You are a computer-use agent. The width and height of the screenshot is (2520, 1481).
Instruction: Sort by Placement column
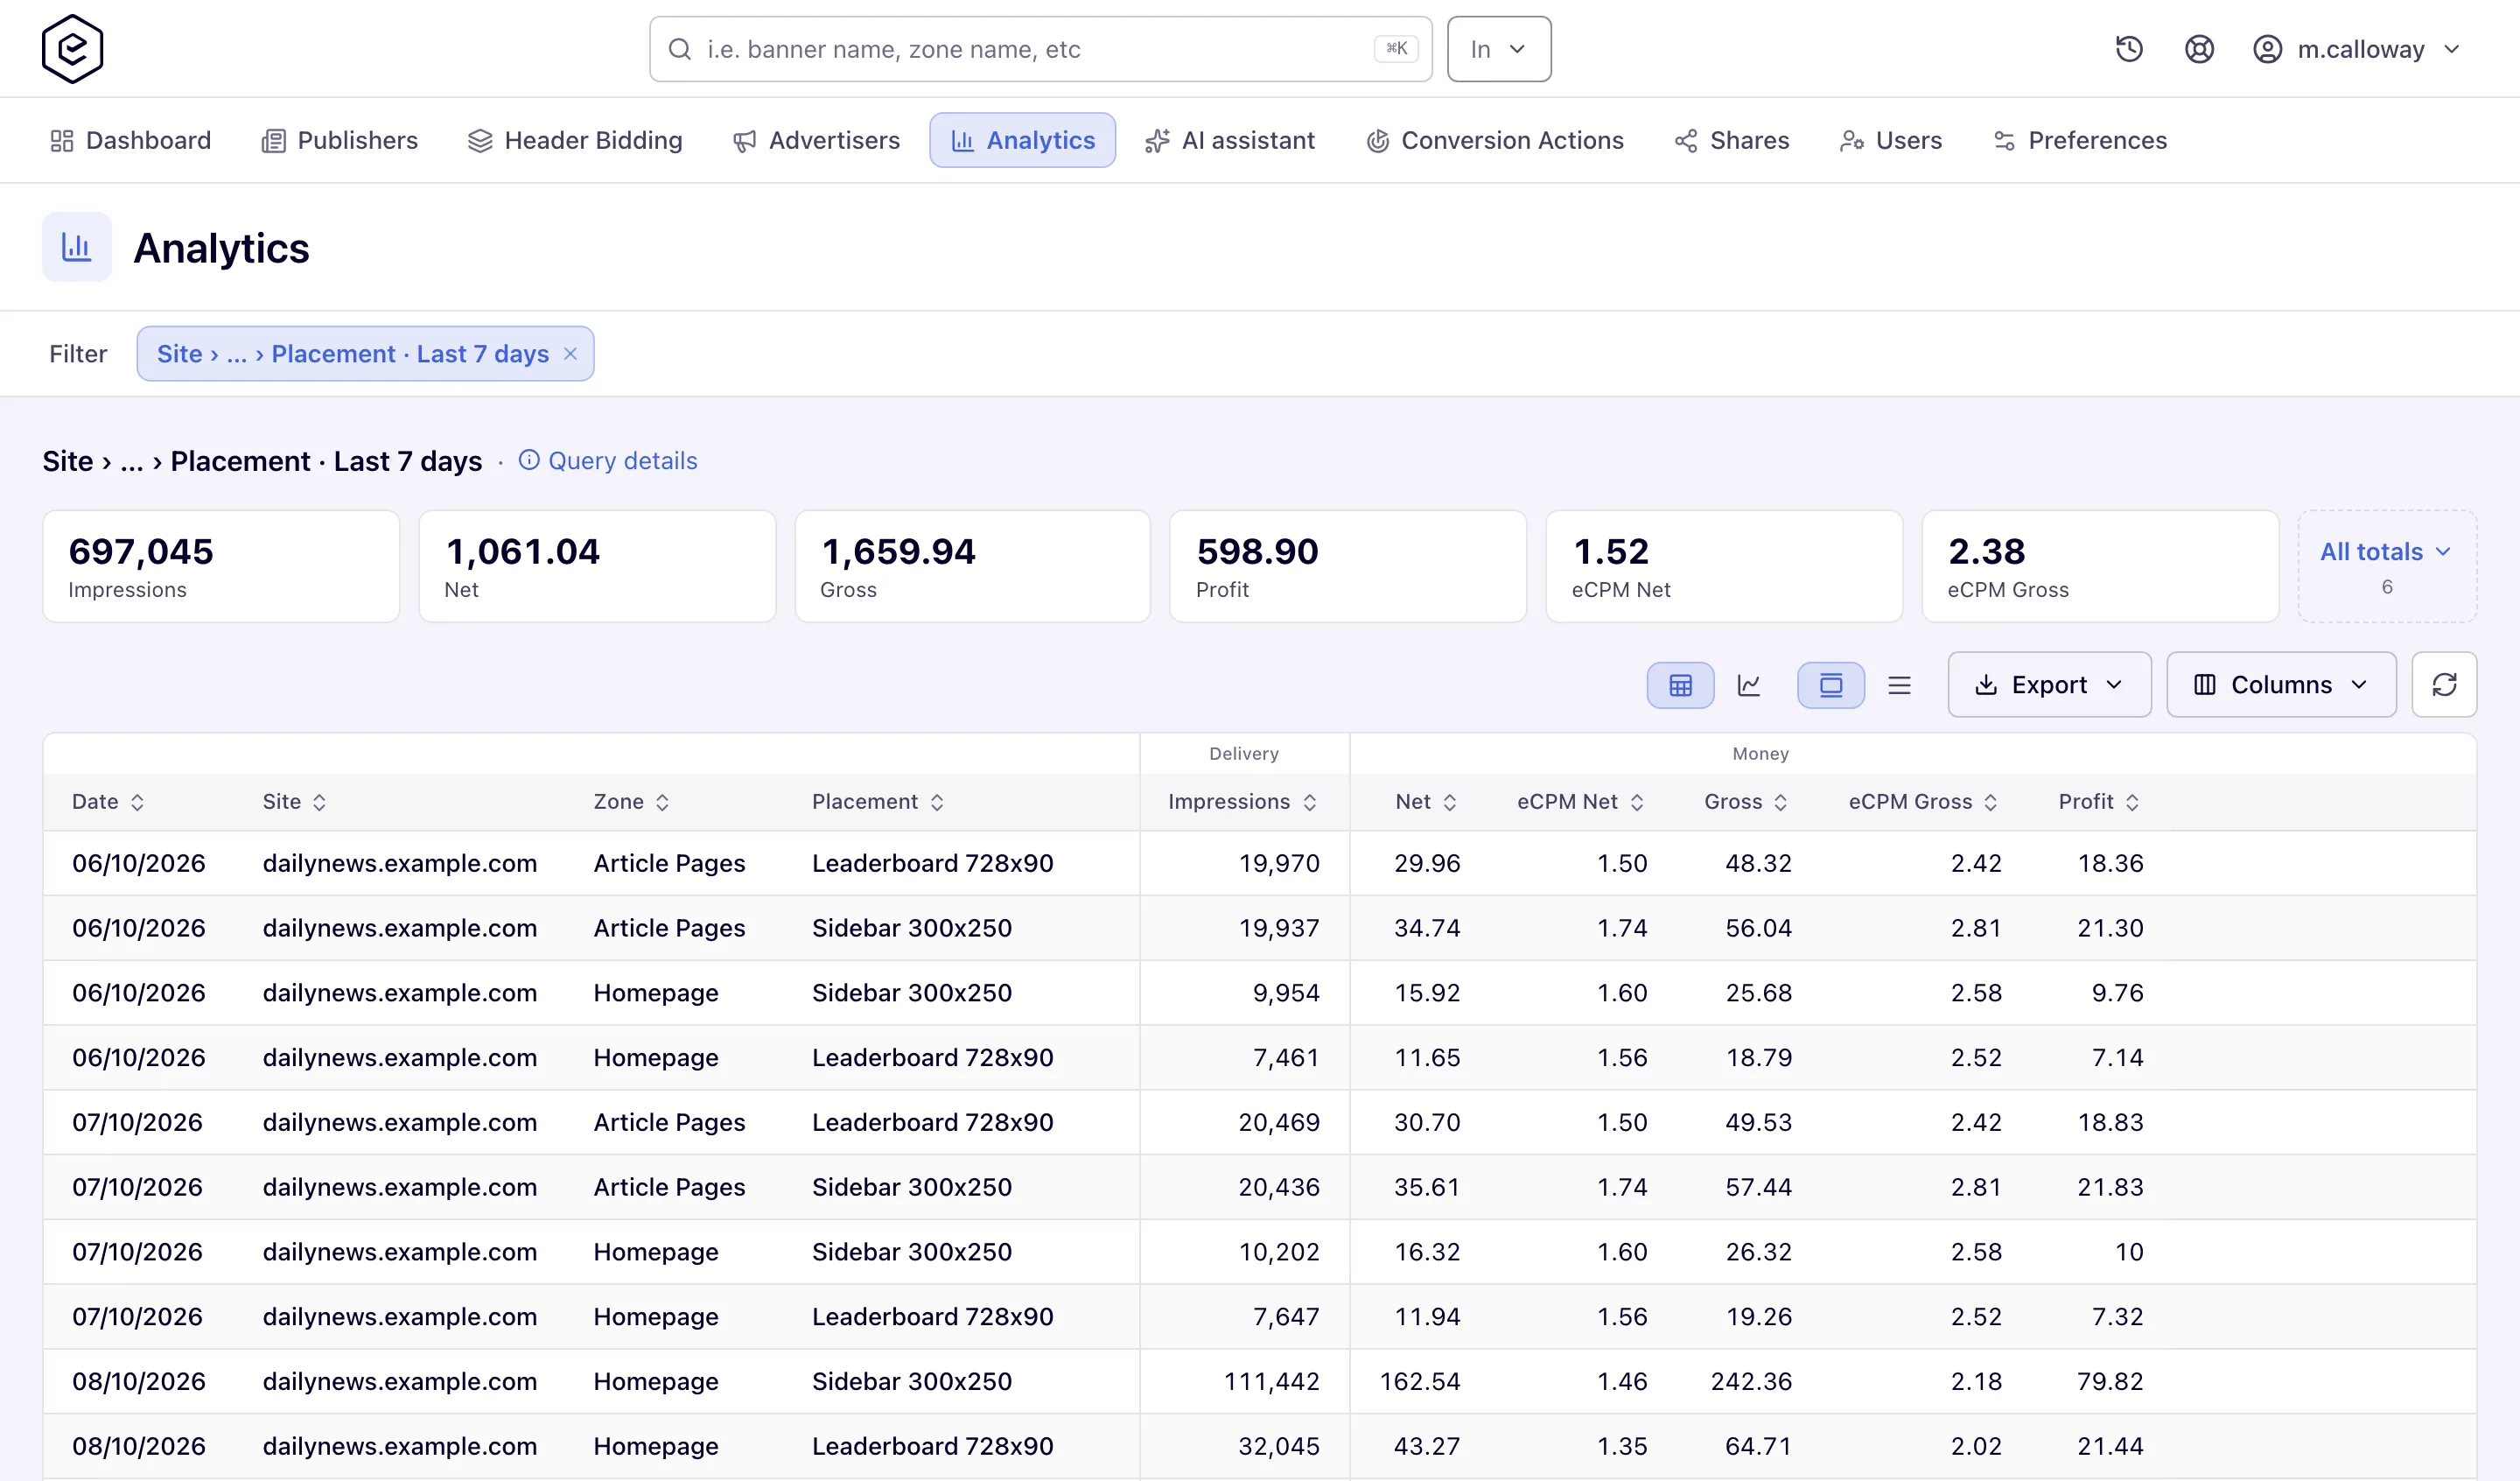(x=937, y=803)
